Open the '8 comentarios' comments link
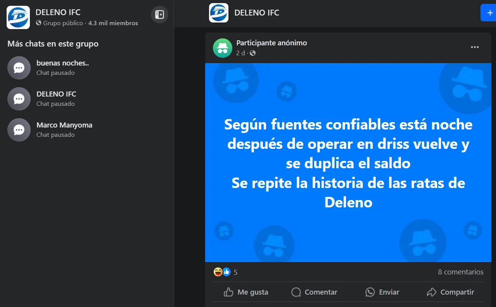The height and width of the screenshot is (307, 496). point(461,272)
